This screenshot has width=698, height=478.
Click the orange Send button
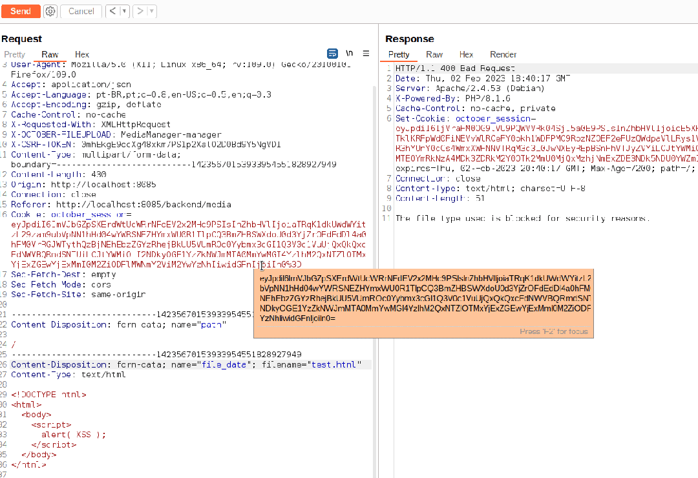21,11
